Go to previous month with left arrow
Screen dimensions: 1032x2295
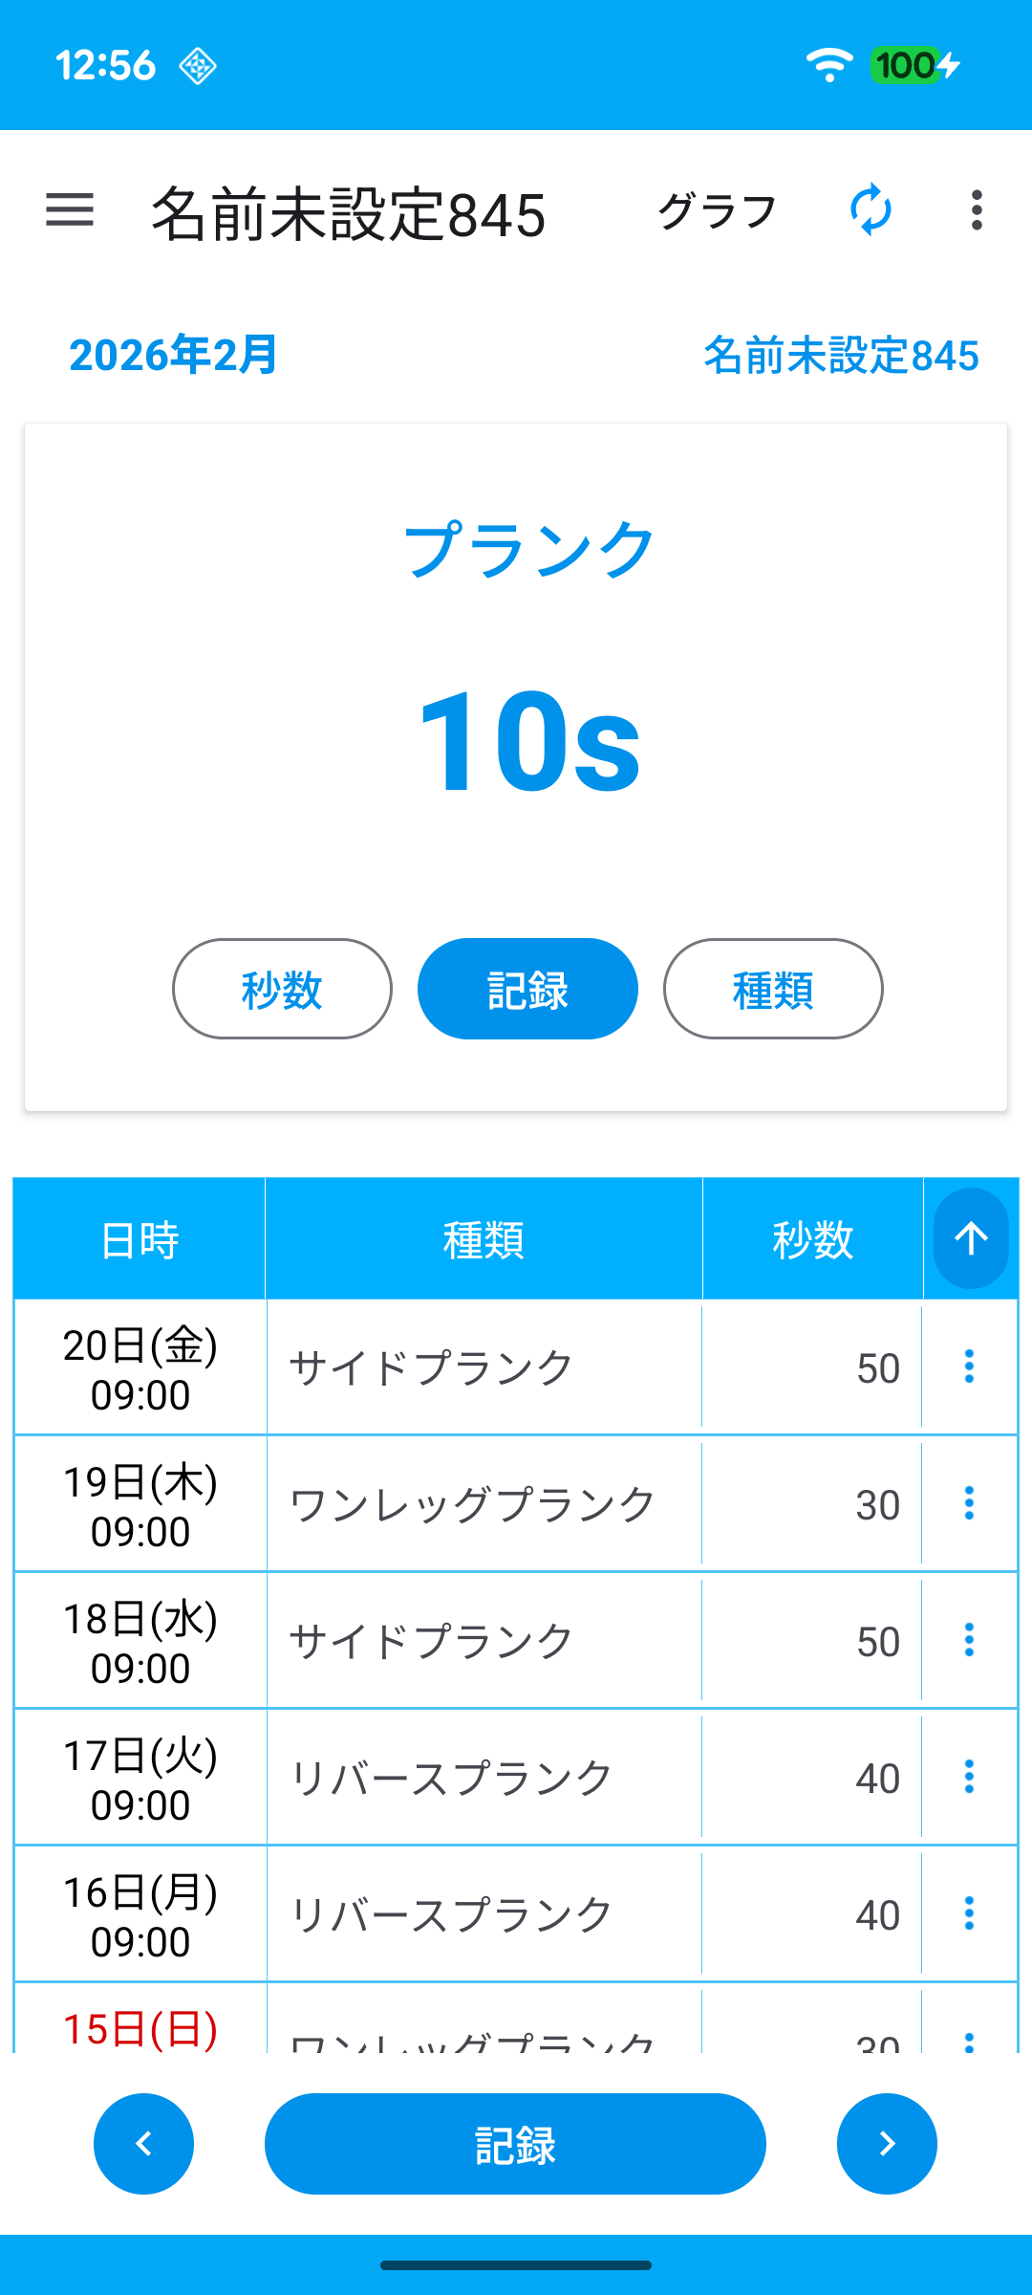pos(144,2144)
